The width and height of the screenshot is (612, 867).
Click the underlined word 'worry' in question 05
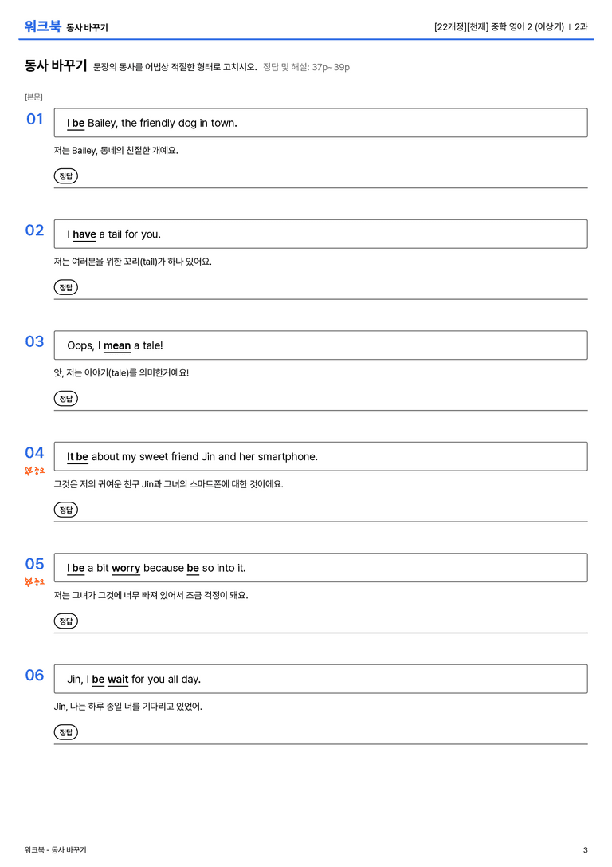click(126, 569)
